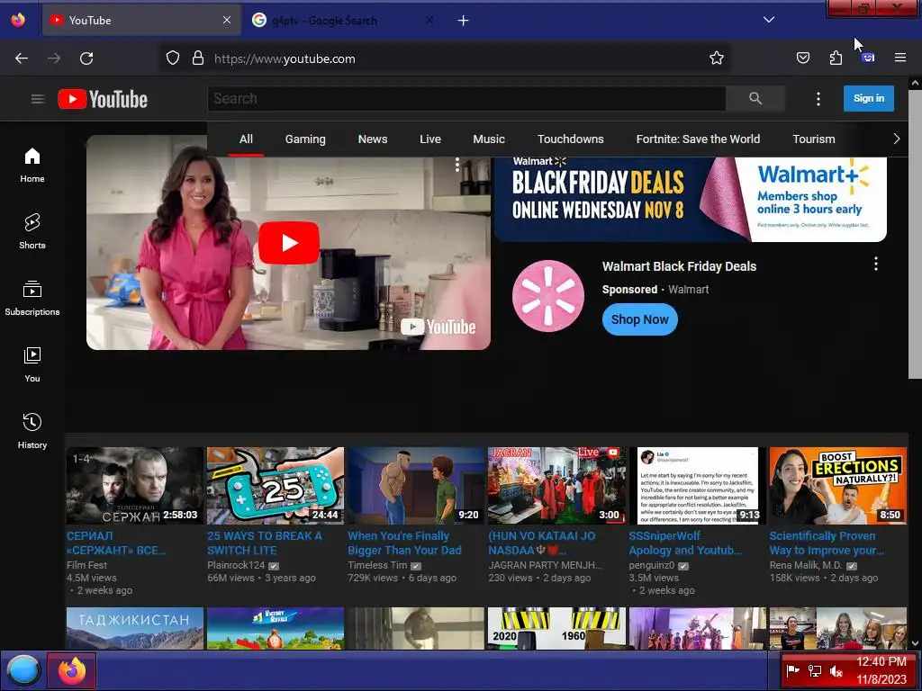The image size is (922, 691).
Task: Select the Touchdowns category chip
Action: click(x=570, y=139)
